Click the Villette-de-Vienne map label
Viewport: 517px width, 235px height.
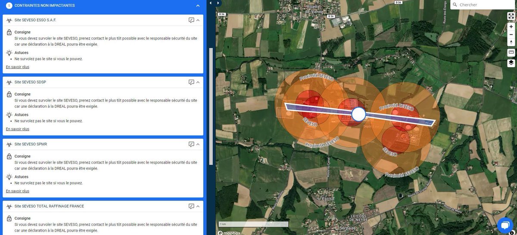coord(315,10)
